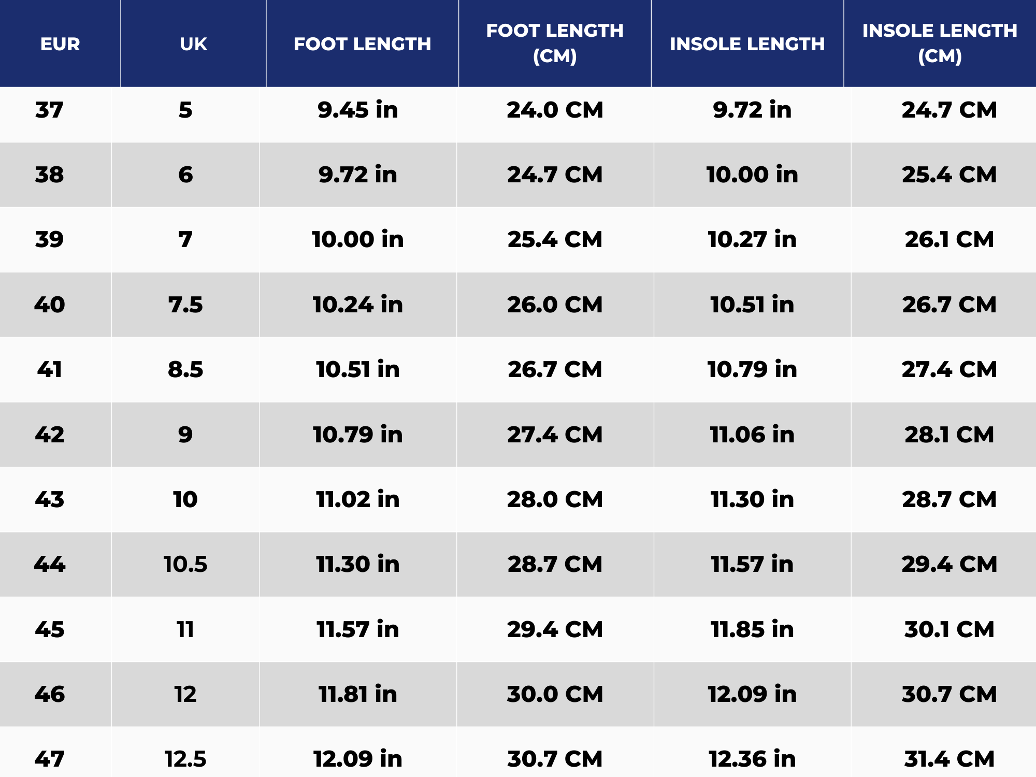Screen dimensions: 1036x777
Task: Click foot length 10.00 in for EUR 39
Action: point(357,240)
